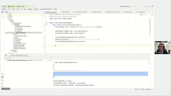Switch to JustStream.java editor tab
This screenshot has width=171, height=96.
coord(127,12)
